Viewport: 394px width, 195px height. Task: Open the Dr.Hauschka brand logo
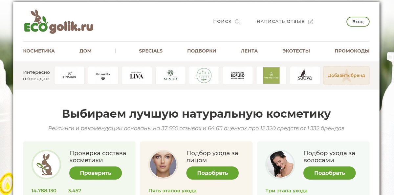pyautogui.click(x=103, y=75)
